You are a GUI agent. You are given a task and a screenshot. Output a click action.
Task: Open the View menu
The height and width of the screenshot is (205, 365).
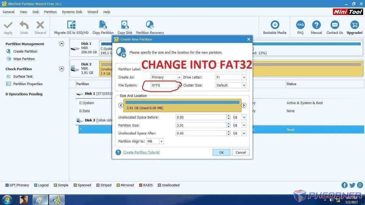click(x=24, y=12)
